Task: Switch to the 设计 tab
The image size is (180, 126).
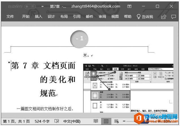Action: tap(51, 17)
